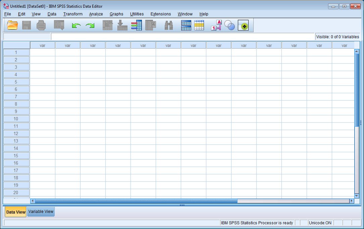Print using the printer toolbar icon
The image size is (364, 229).
(x=41, y=25)
